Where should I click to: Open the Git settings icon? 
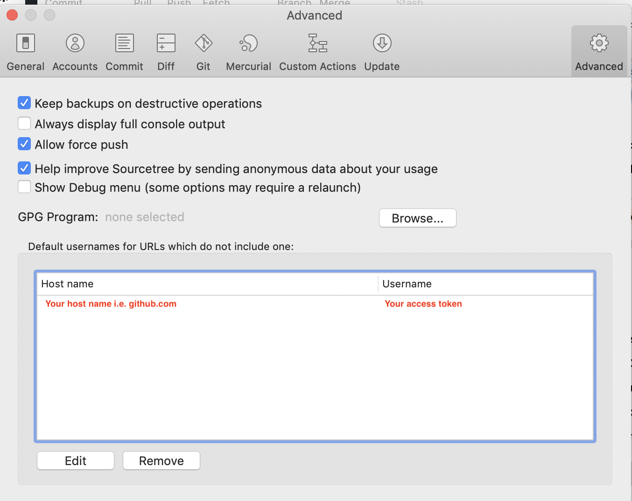point(203,51)
